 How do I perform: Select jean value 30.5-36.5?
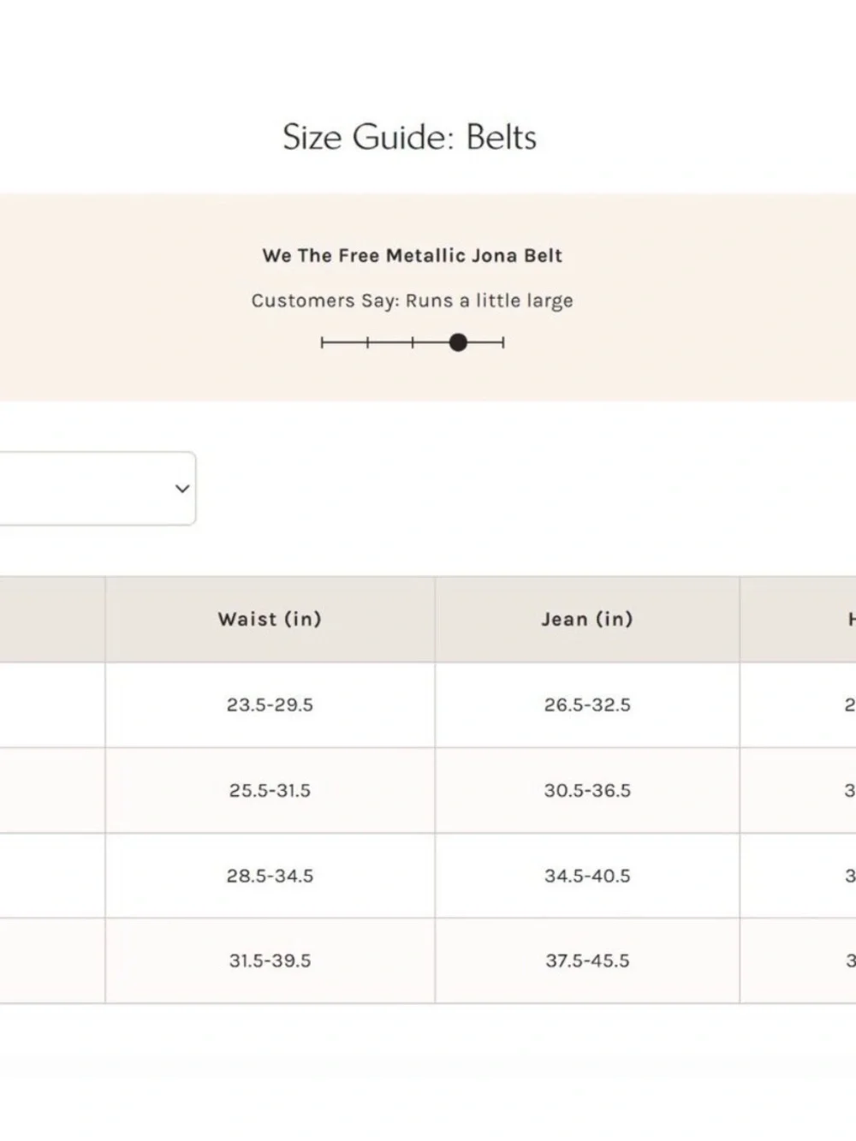(x=587, y=790)
